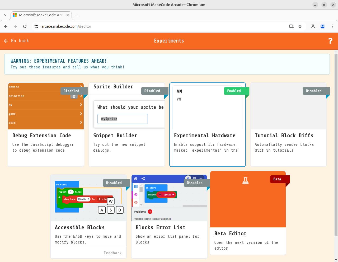Open a new browser tab

coord(77,15)
